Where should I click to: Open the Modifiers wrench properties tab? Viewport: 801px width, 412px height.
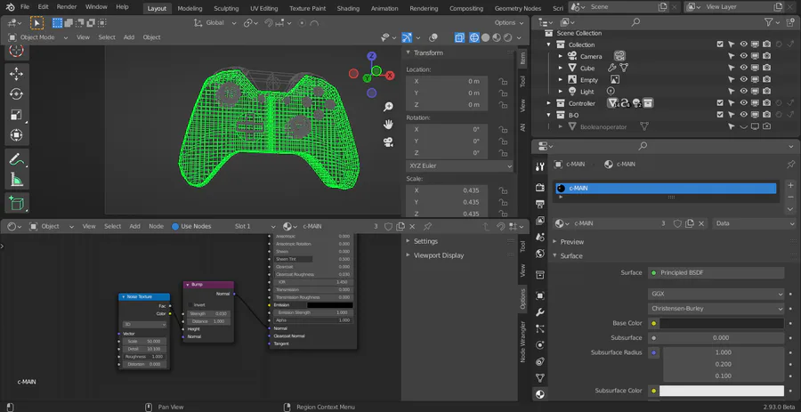(x=540, y=312)
